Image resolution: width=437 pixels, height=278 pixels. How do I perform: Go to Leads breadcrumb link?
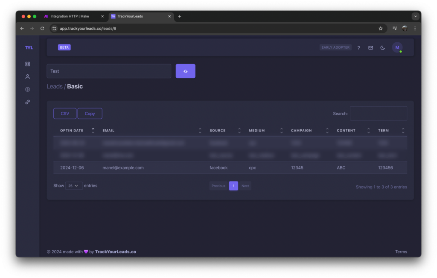point(55,86)
